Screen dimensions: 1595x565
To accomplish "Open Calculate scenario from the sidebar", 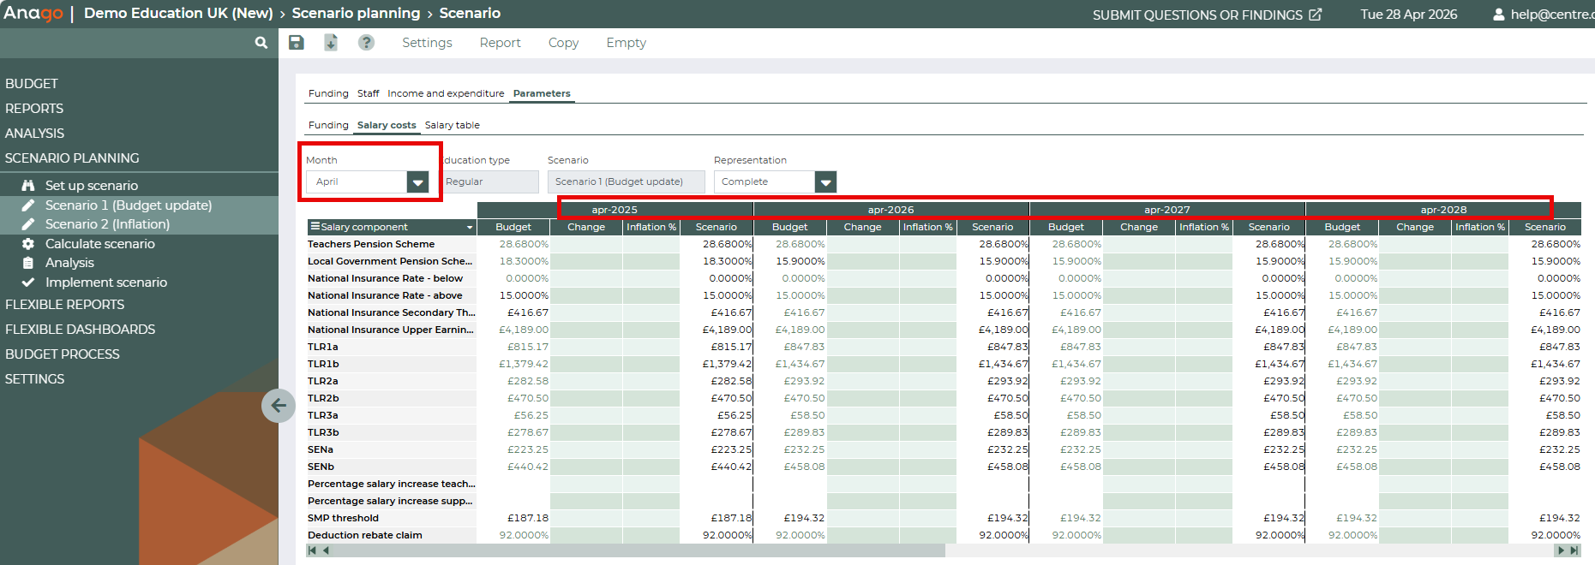I will coord(99,244).
